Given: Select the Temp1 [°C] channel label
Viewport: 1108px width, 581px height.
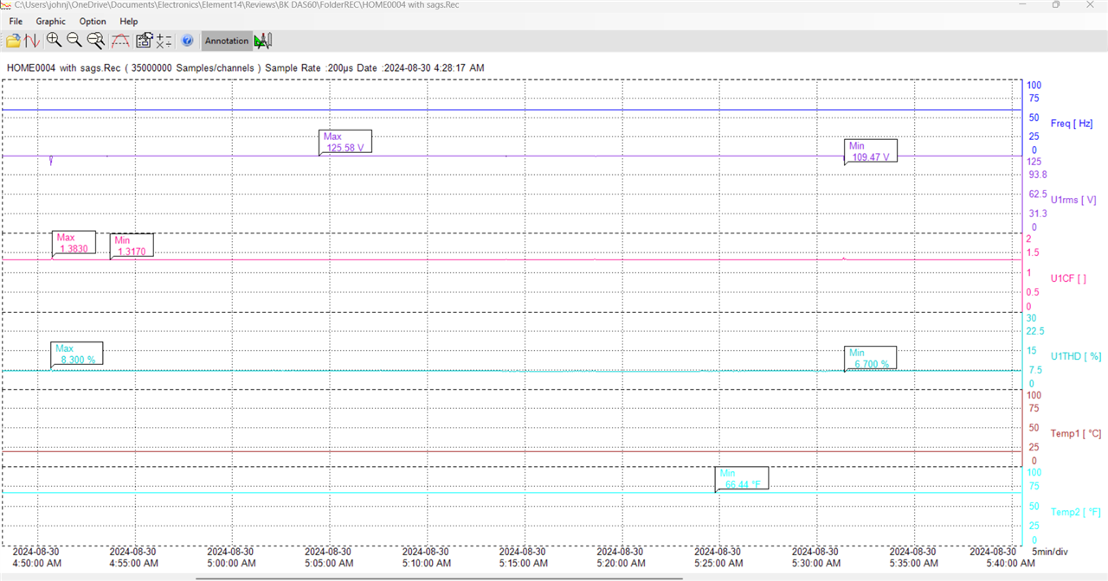Looking at the screenshot, I should click(1076, 433).
